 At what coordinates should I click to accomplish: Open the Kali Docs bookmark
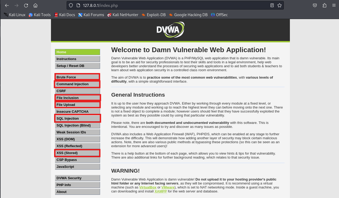(x=65, y=15)
